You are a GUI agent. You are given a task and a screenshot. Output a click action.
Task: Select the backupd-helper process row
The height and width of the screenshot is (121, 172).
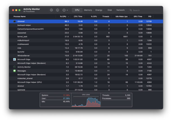(86, 25)
